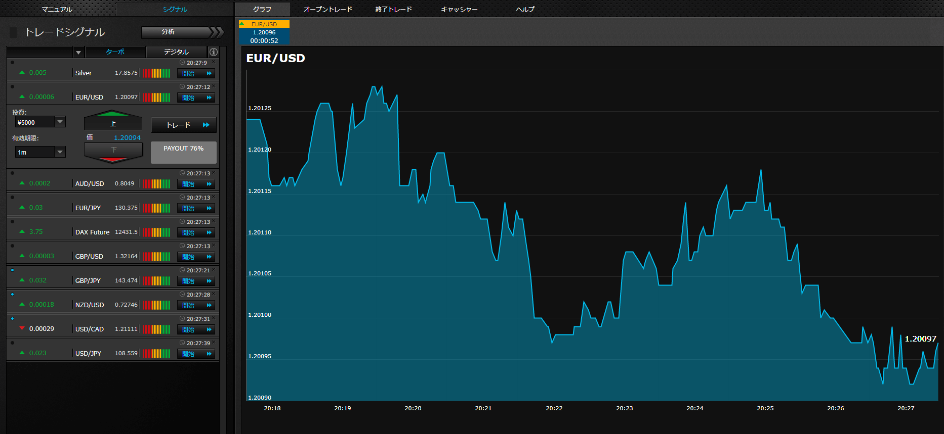
Task: Select the EUR/USD chart tab thumbnail
Action: tap(264, 32)
